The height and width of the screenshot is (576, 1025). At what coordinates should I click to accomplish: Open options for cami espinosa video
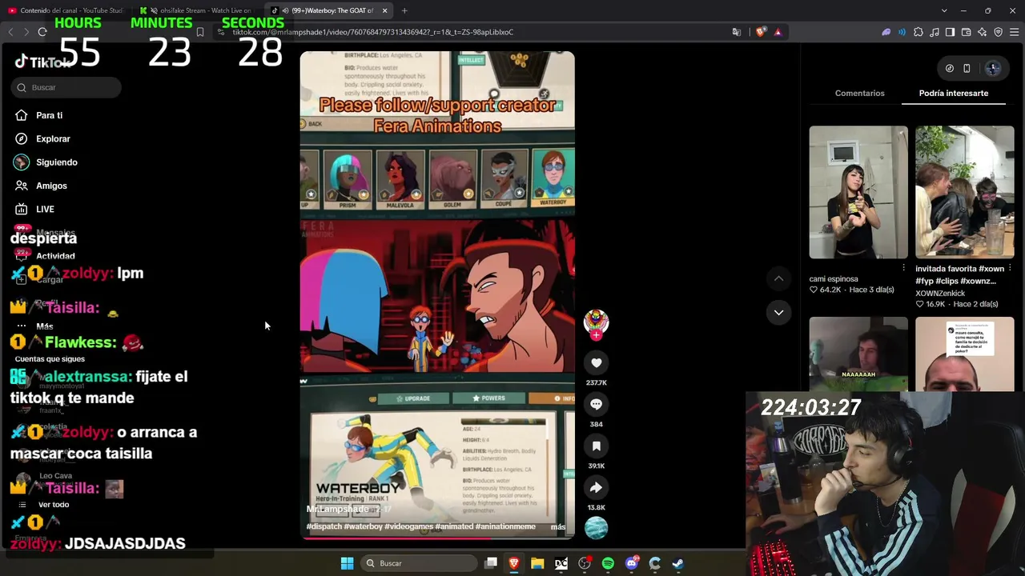pyautogui.click(x=903, y=268)
